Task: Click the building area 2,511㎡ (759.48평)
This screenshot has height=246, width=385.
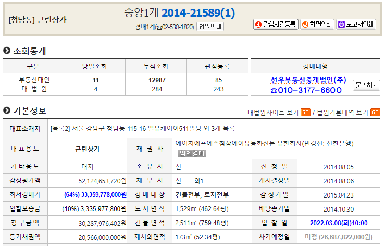Action: click(x=202, y=223)
